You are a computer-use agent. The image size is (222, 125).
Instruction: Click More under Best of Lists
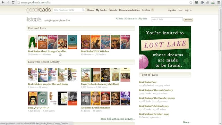pos(187,122)
